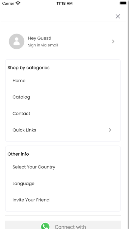The height and width of the screenshot is (229, 129).
Task: Open the Wi-Fi status bar icon
Action: click(x=18, y=3)
